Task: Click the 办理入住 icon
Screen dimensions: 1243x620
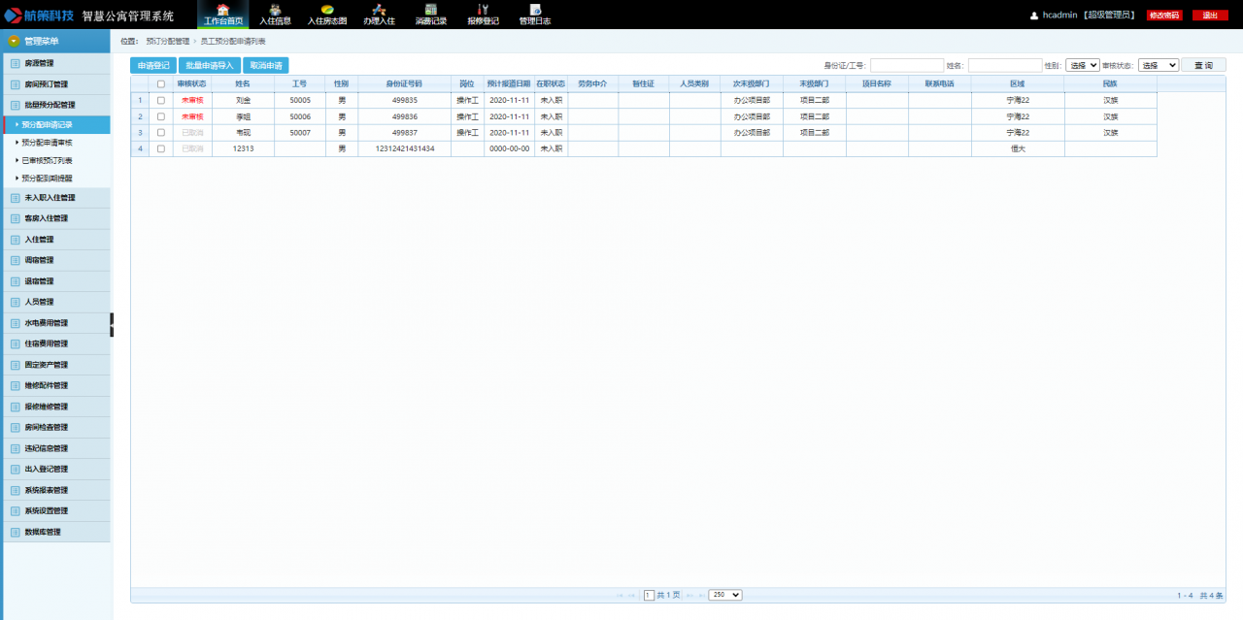Action: [x=379, y=10]
